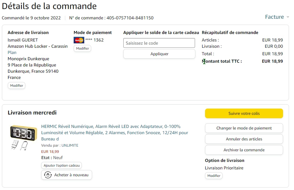Click the order number text
294x190 pixels.
click(130, 18)
